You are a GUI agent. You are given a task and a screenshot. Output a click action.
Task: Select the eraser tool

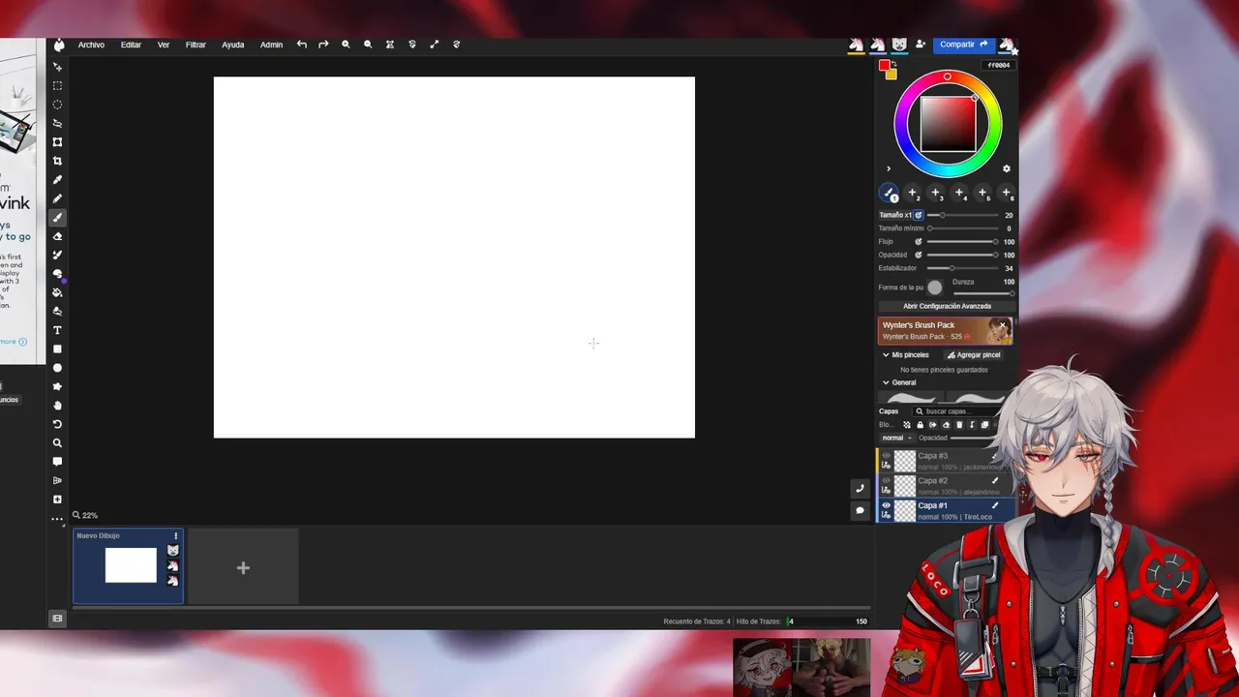[x=57, y=236]
